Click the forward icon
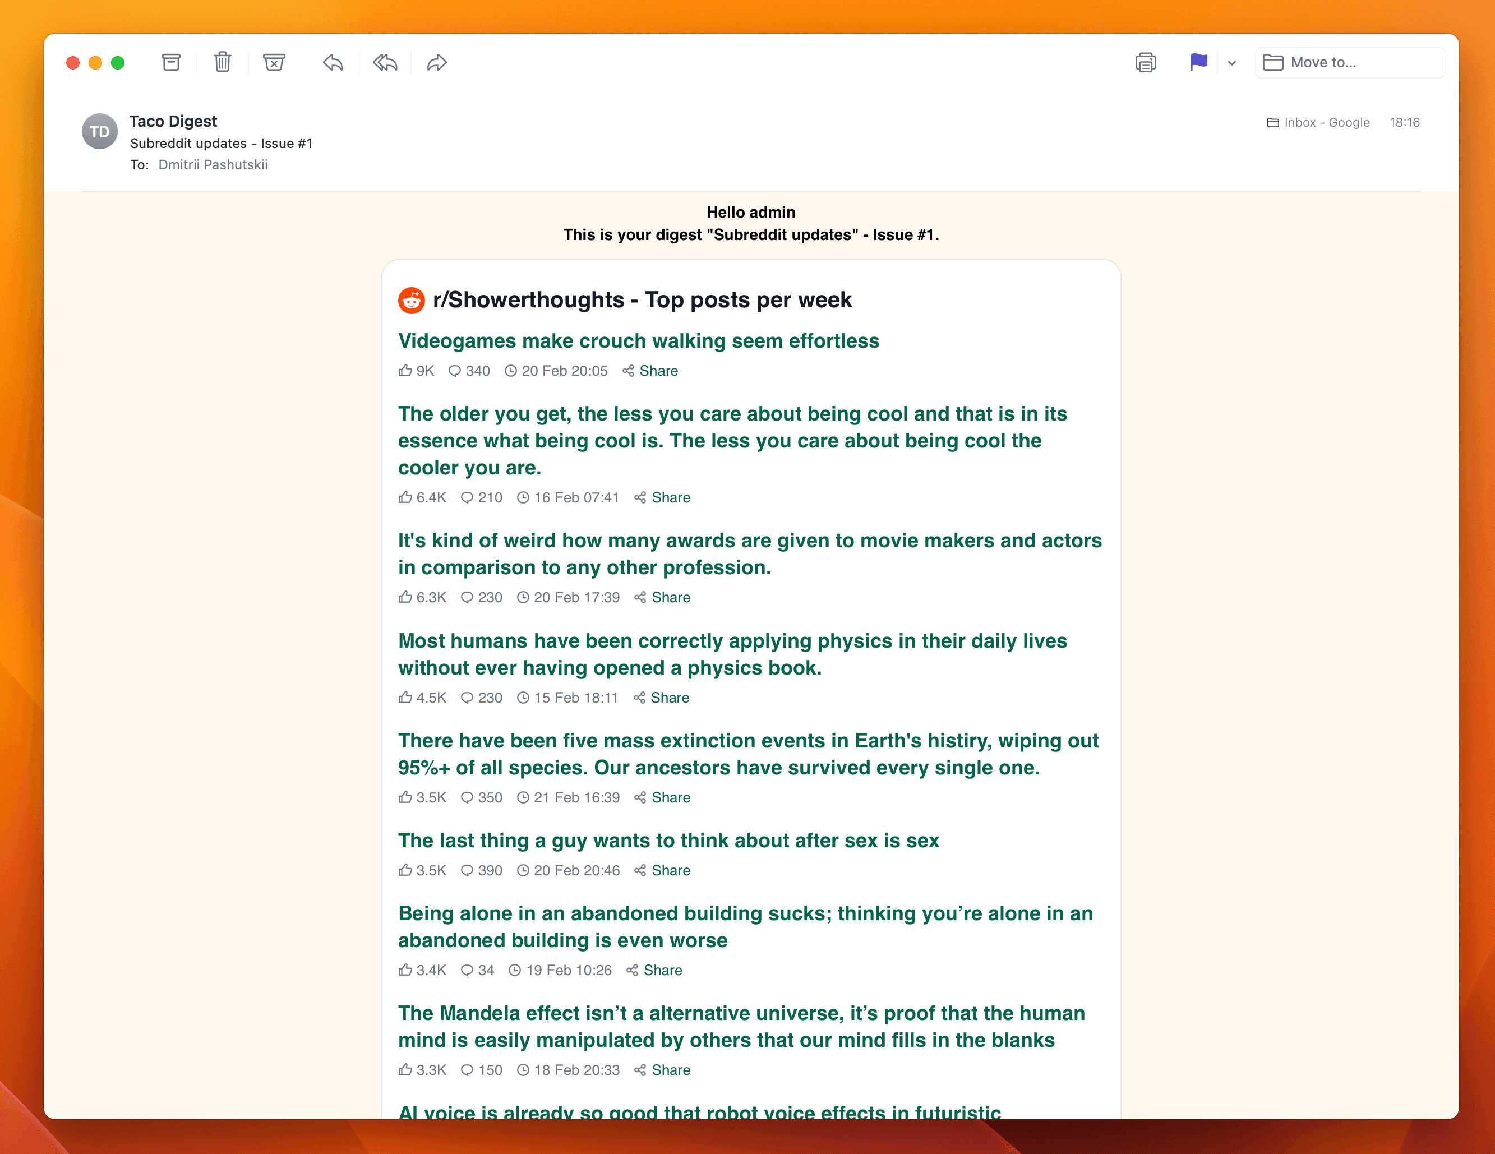 436,63
